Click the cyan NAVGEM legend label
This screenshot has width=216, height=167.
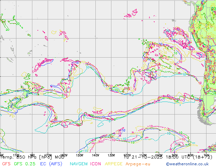(x=79, y=164)
